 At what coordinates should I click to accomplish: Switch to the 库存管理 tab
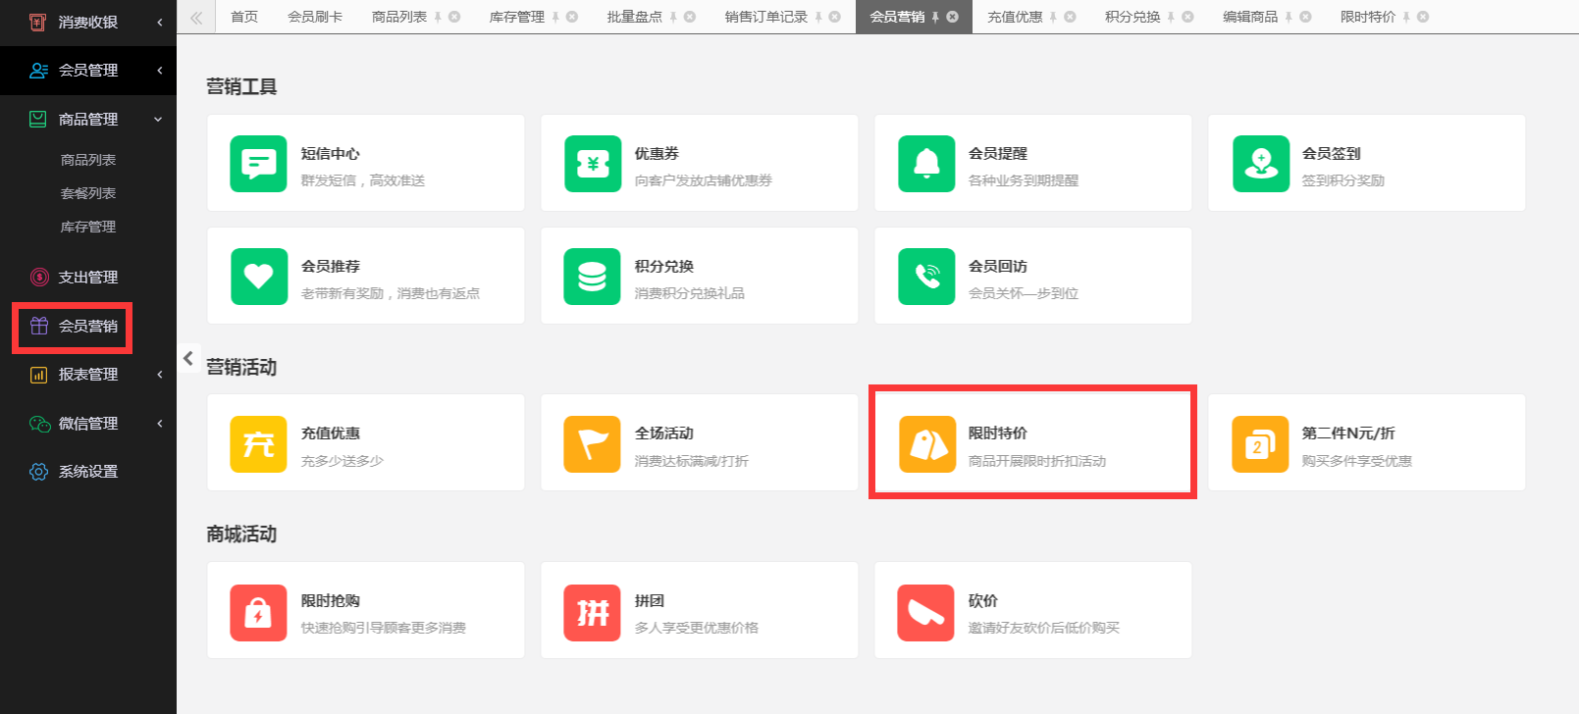(x=517, y=17)
